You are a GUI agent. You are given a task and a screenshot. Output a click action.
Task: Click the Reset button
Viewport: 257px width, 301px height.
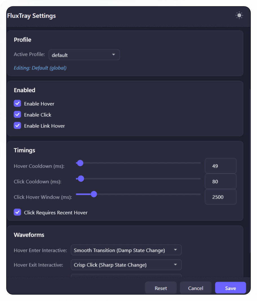point(161,288)
